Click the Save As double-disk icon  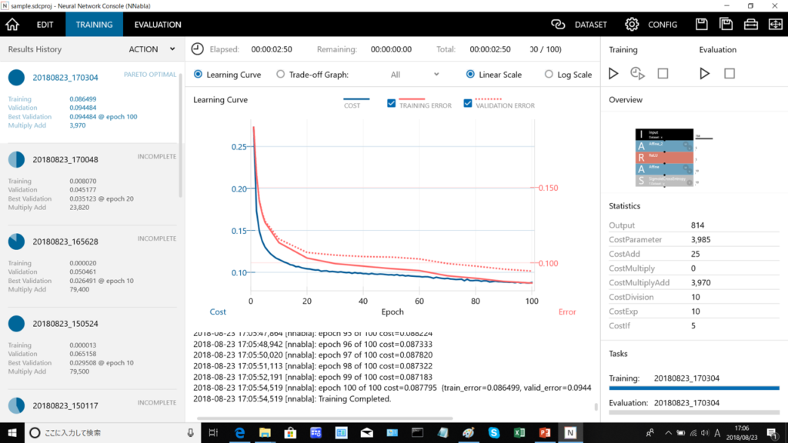coord(726,24)
